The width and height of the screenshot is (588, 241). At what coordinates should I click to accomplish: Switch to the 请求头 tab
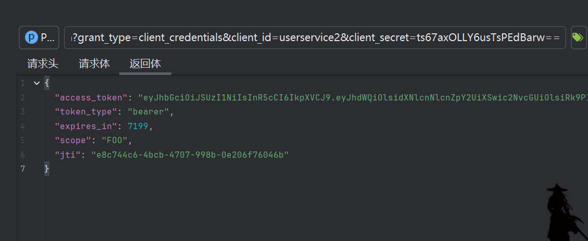(43, 64)
